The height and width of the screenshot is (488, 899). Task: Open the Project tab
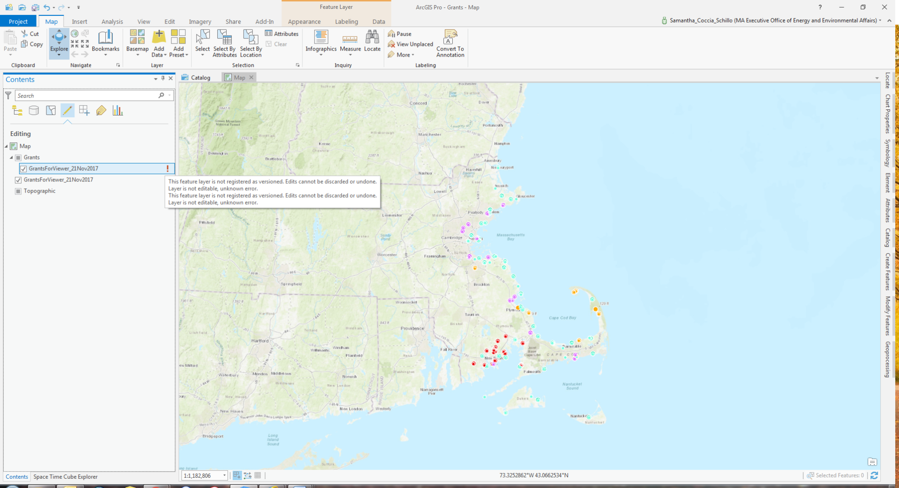click(x=18, y=22)
